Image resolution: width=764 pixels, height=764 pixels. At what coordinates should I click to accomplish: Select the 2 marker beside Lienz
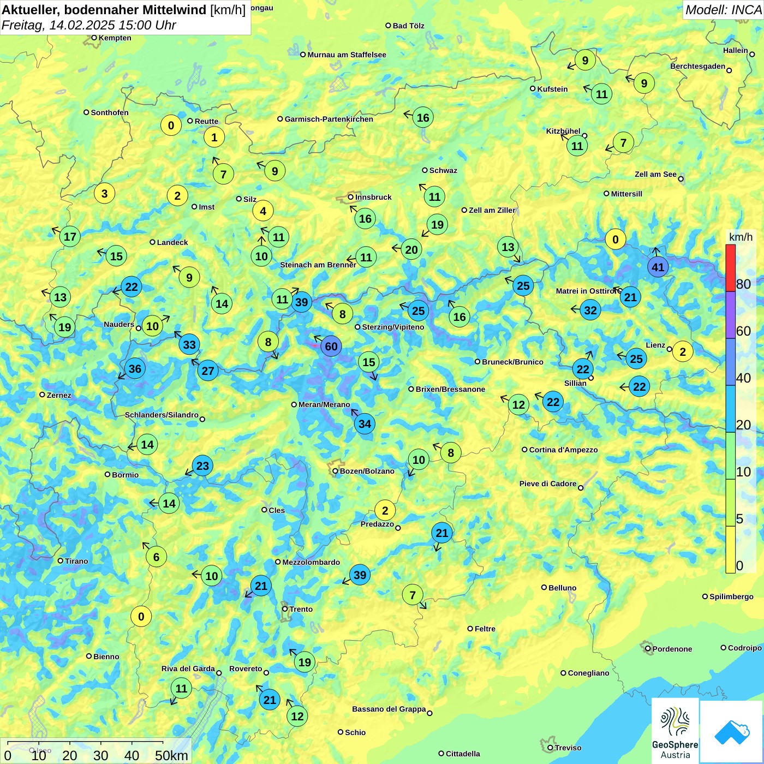(683, 352)
